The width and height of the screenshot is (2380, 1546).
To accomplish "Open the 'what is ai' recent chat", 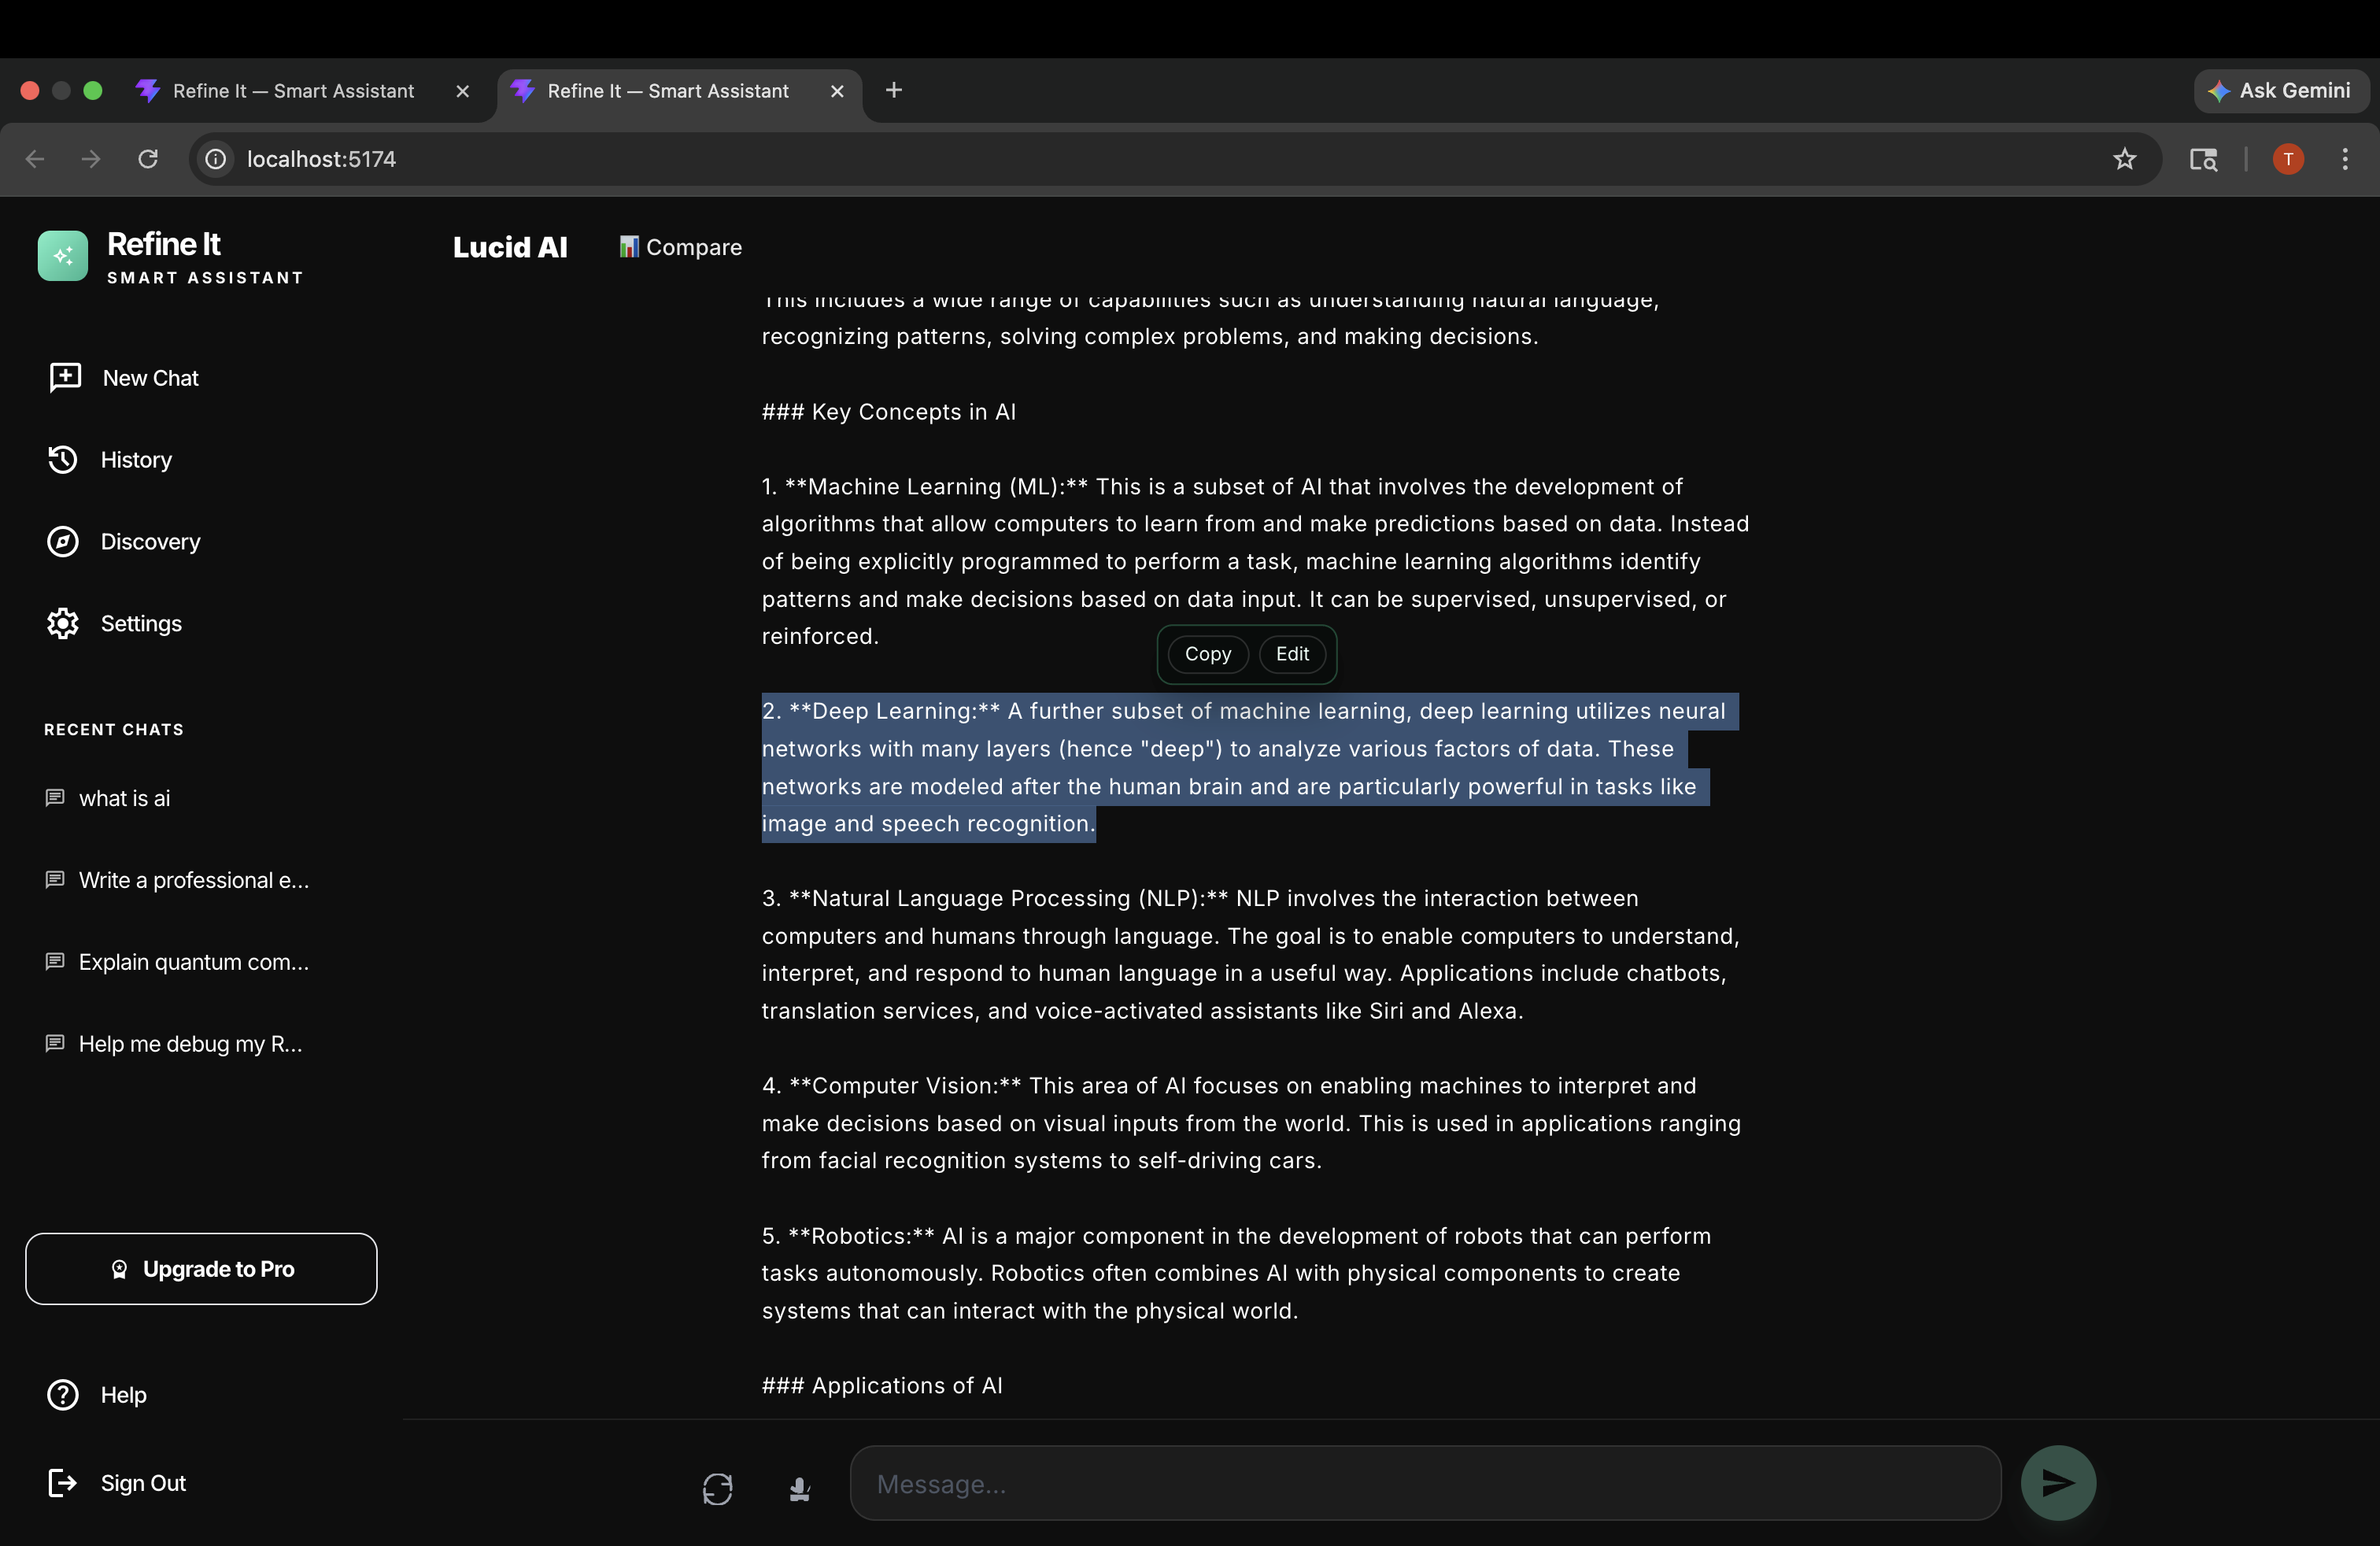I will pyautogui.click(x=124, y=798).
